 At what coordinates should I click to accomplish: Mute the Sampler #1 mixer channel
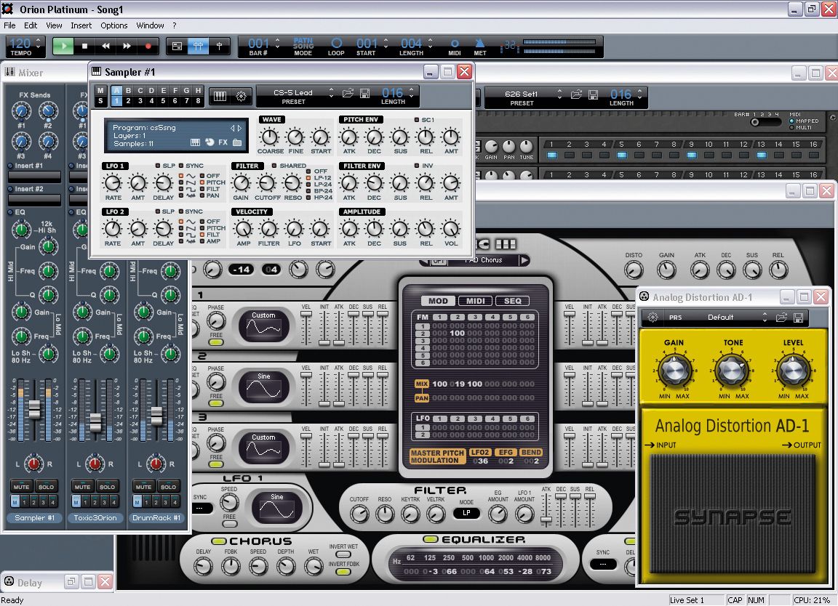(x=21, y=486)
